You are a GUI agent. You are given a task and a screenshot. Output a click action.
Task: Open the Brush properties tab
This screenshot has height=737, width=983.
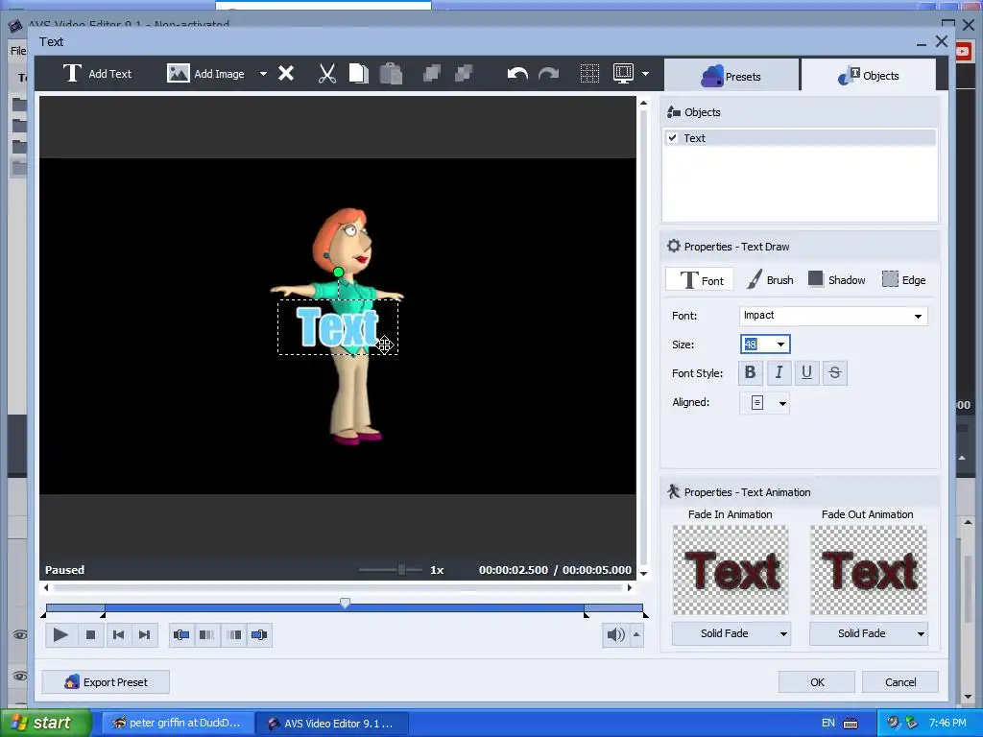(770, 280)
